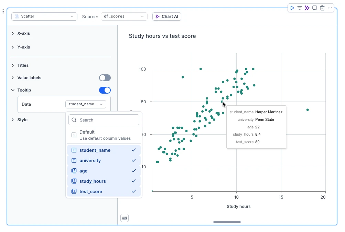Click the Data label in Tooltip section
The height and width of the screenshot is (232, 345).
[x=26, y=104]
